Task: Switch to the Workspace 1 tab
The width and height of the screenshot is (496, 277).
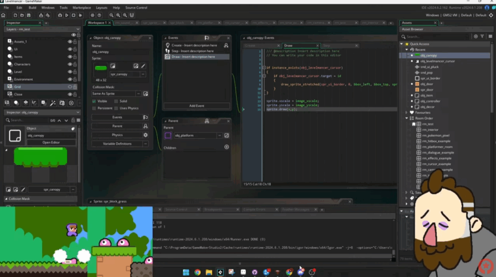Action: tap(97, 23)
